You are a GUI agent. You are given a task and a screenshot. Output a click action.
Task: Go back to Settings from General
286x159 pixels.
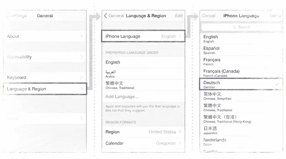(x=17, y=16)
